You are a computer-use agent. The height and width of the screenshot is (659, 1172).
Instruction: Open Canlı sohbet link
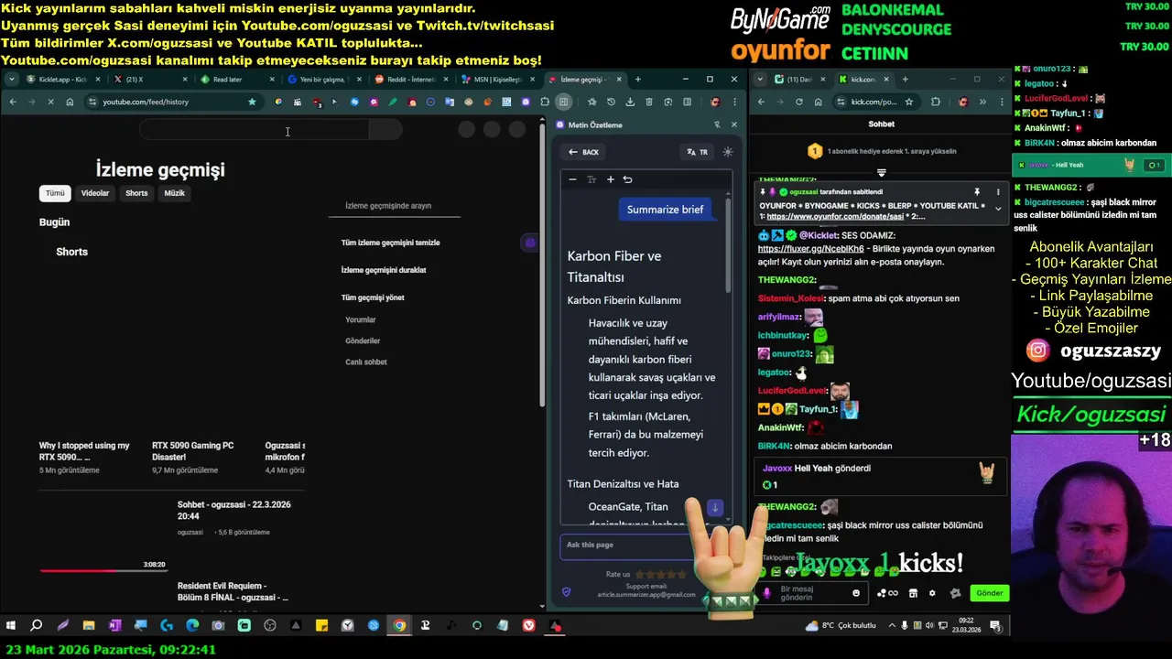click(365, 362)
